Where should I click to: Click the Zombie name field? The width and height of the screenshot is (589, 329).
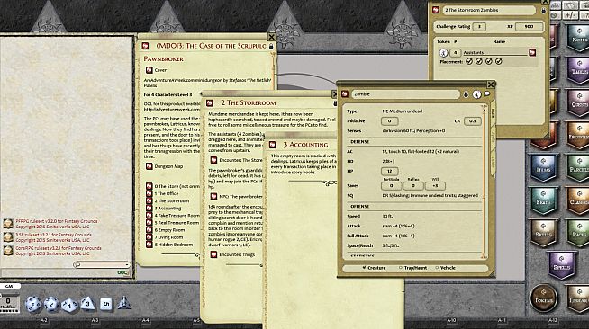point(405,94)
